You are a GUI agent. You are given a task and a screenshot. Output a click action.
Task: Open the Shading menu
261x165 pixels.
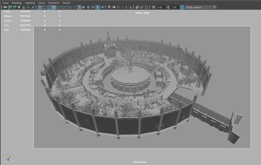click(16, 3)
